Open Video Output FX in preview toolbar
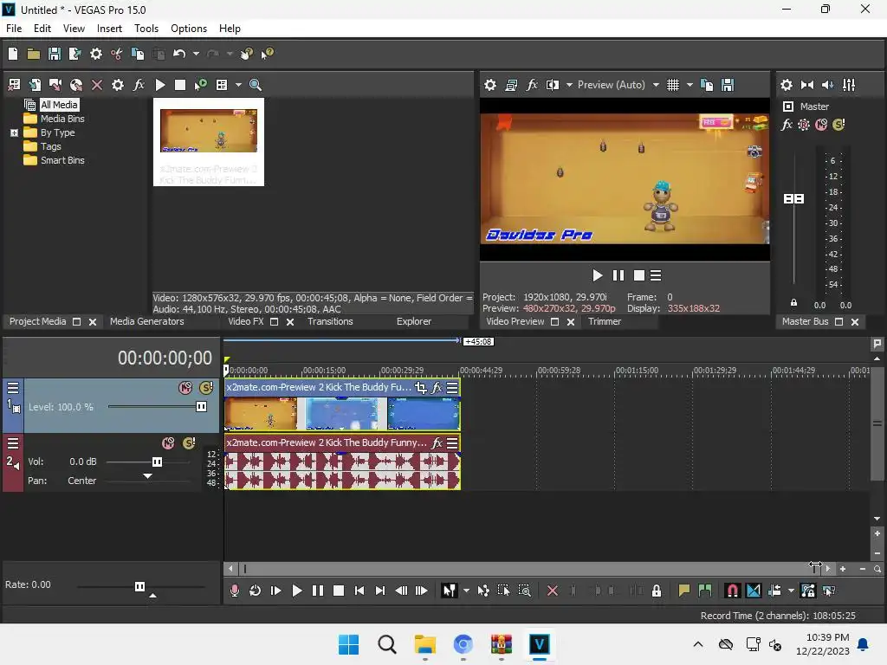The height and width of the screenshot is (665, 887). [532, 85]
